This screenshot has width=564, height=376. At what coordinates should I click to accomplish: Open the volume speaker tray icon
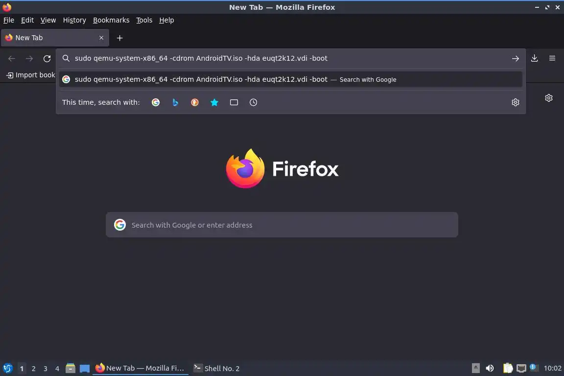coord(490,368)
